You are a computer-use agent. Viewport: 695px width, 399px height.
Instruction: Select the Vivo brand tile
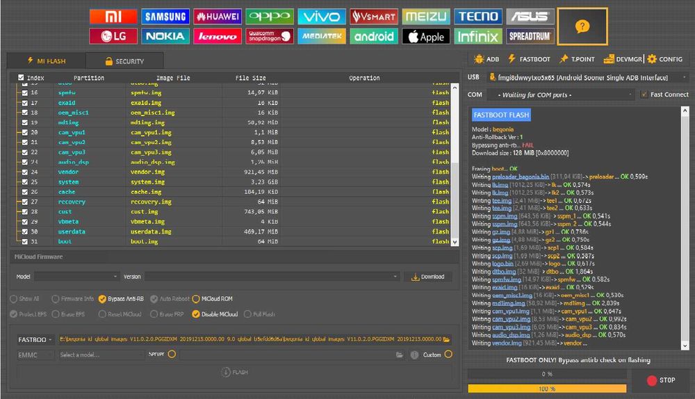coord(322,17)
